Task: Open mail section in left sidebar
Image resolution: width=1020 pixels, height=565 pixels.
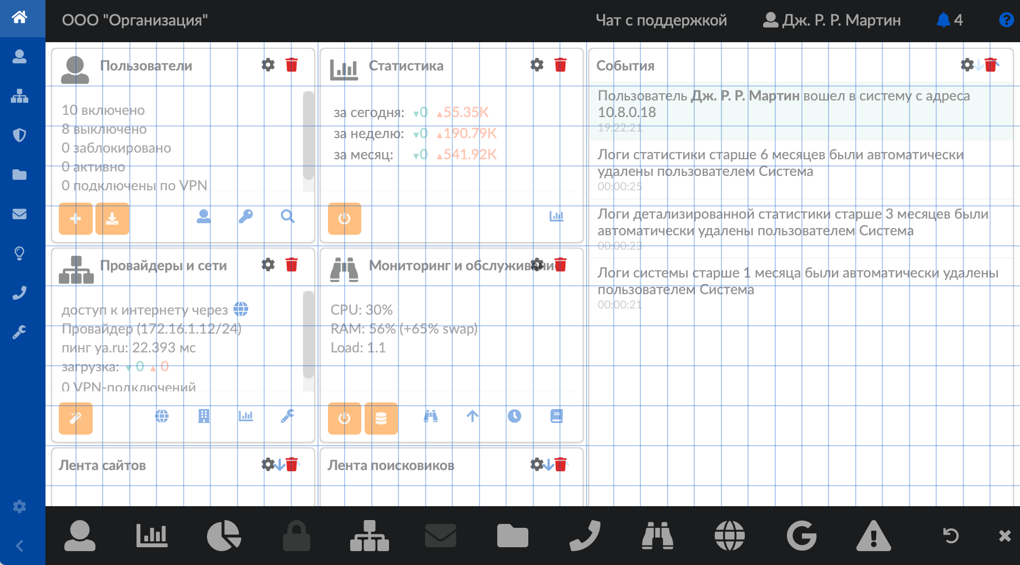Action: [x=19, y=214]
